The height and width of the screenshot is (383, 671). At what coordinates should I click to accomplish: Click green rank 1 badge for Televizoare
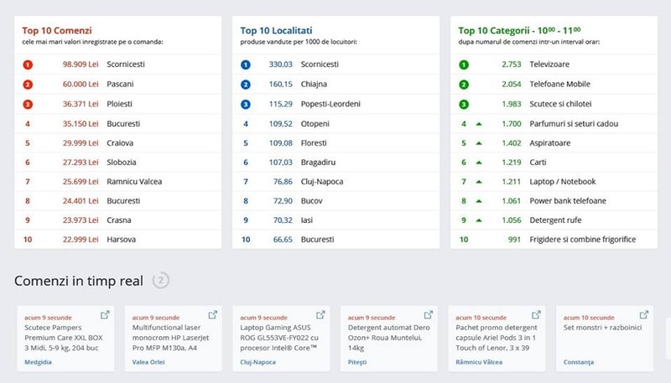click(x=464, y=65)
